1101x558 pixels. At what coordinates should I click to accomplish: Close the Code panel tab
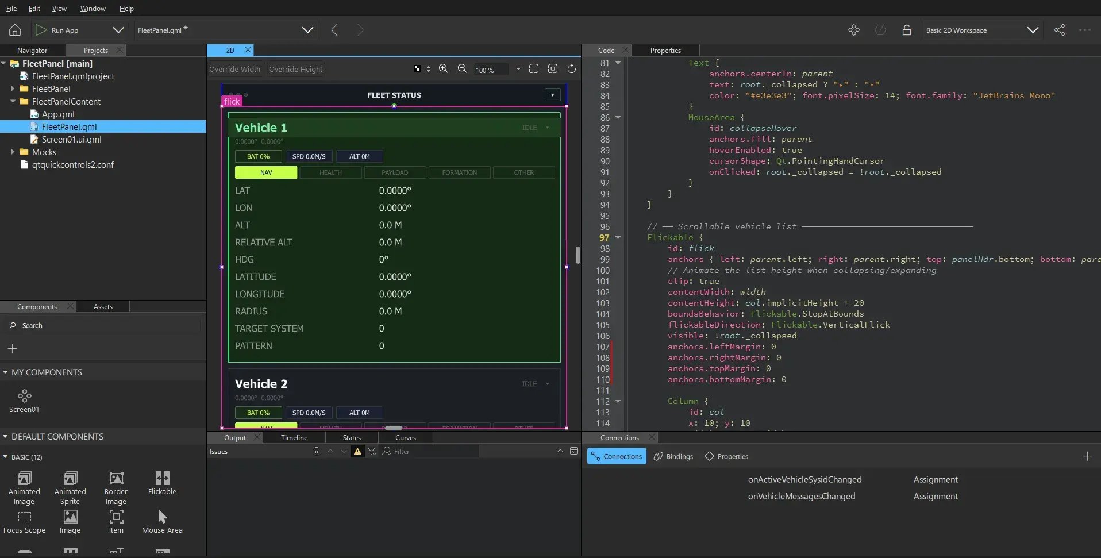click(x=625, y=50)
